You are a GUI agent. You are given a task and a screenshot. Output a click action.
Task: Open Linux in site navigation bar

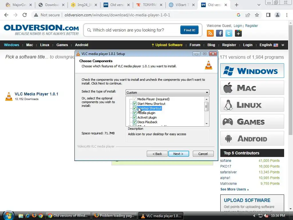45,45
